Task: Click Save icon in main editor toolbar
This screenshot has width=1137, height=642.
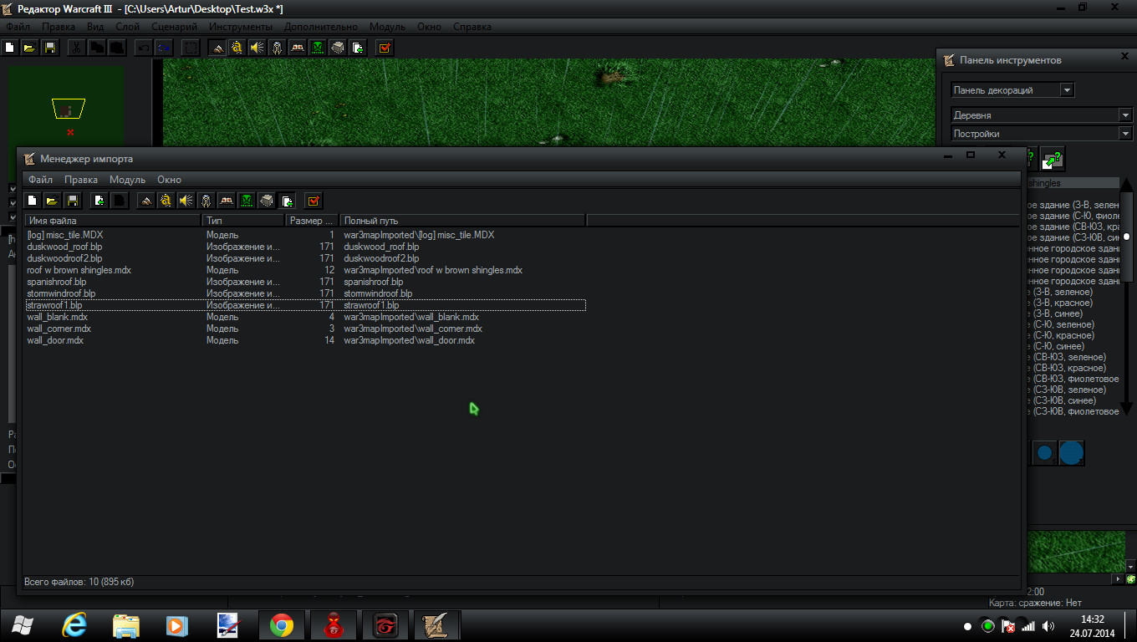Action: (x=50, y=48)
